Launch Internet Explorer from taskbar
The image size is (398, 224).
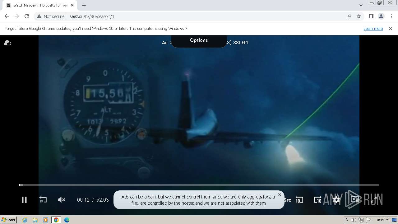(x=25, y=220)
